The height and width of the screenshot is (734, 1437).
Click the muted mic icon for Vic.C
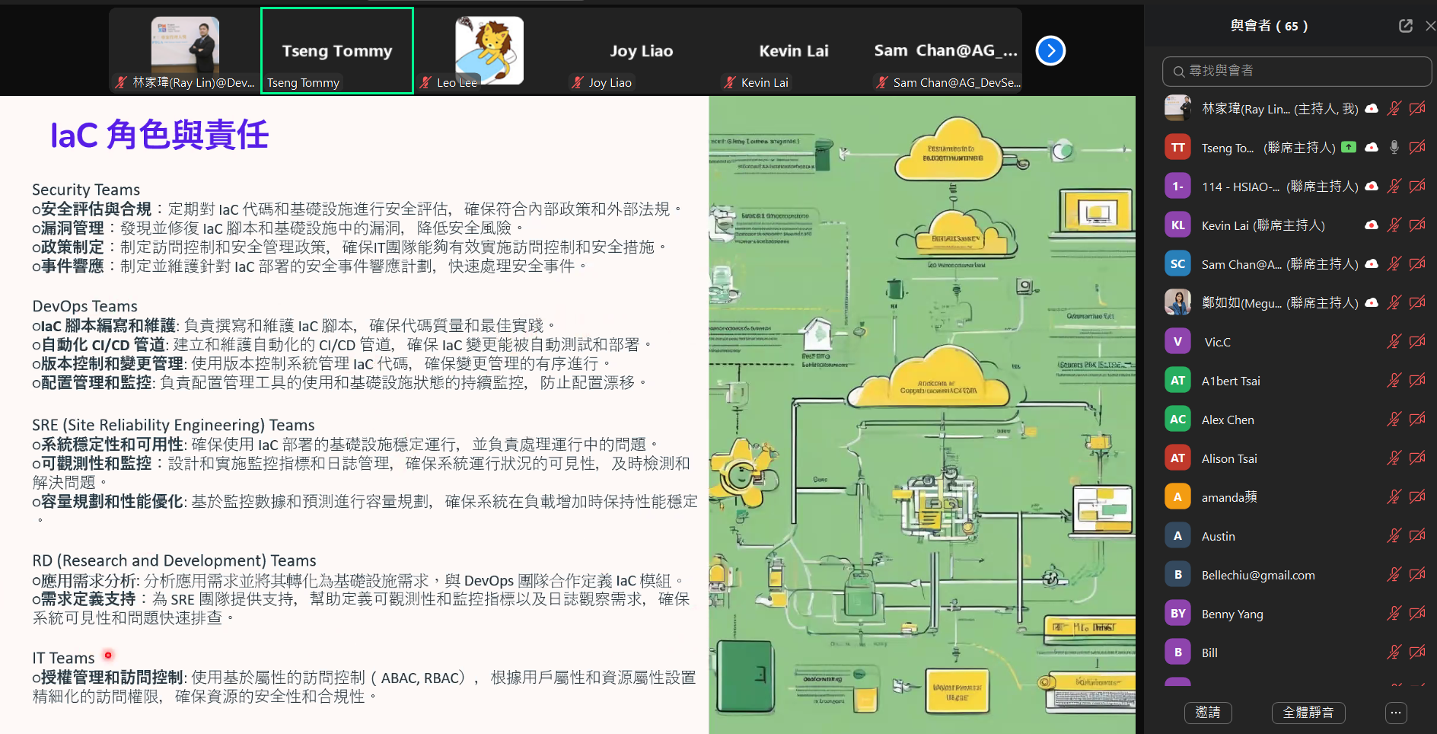point(1394,342)
